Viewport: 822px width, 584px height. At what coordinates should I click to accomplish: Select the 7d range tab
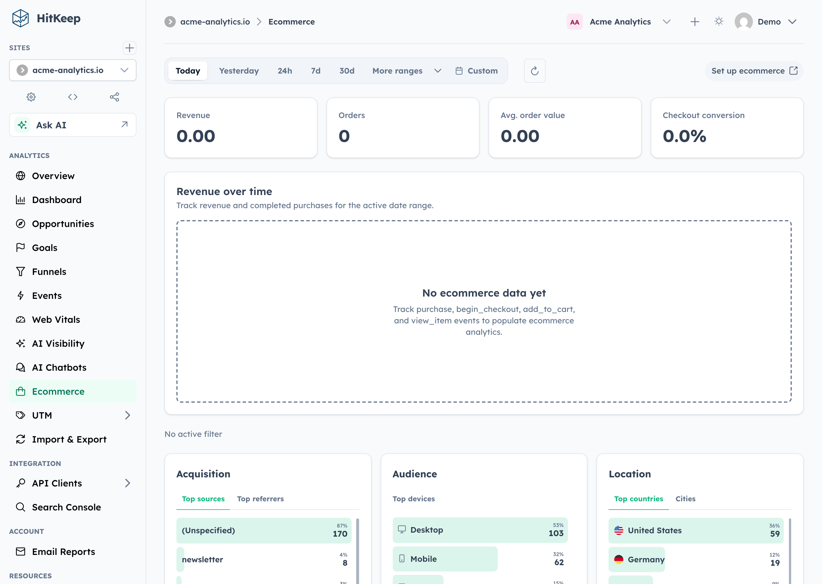click(x=316, y=71)
